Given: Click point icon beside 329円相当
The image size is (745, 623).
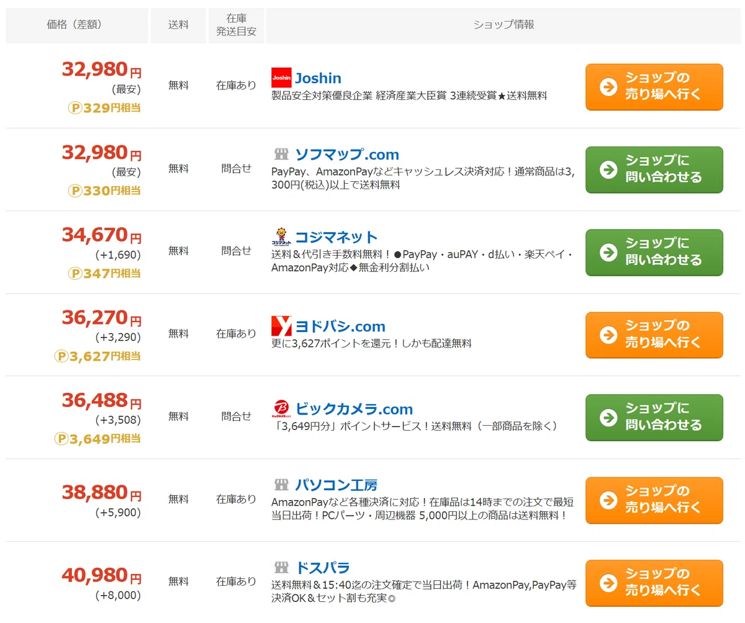Looking at the screenshot, I should (x=74, y=108).
